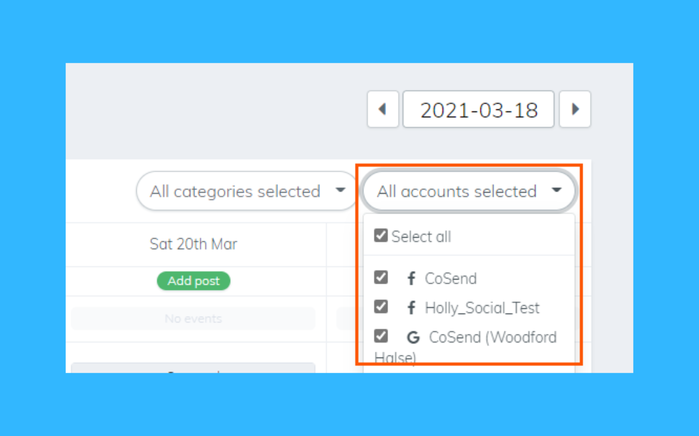
Task: Click the Google icon beside CoSend (Woodford Halse)
Action: coord(413,337)
